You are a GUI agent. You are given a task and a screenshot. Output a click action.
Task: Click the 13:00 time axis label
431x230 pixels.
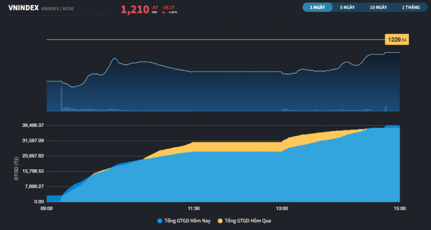pyautogui.click(x=282, y=208)
